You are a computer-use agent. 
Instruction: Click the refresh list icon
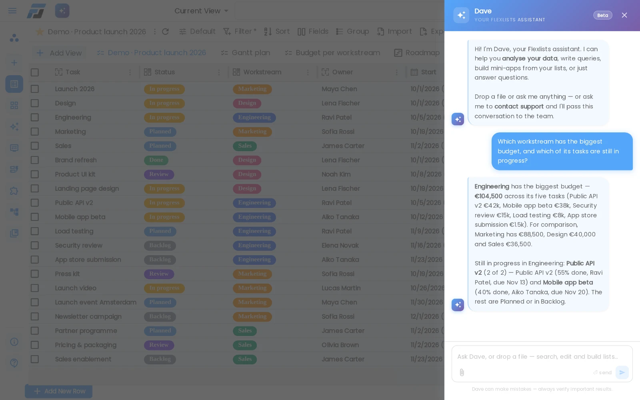(165, 32)
